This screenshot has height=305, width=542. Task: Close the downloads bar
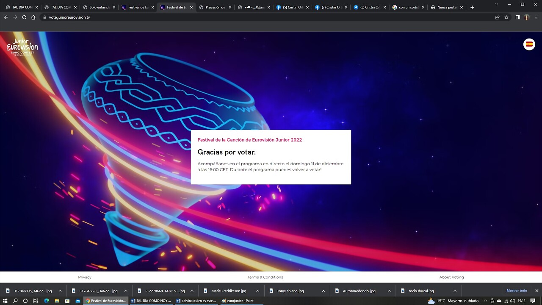coord(537,291)
